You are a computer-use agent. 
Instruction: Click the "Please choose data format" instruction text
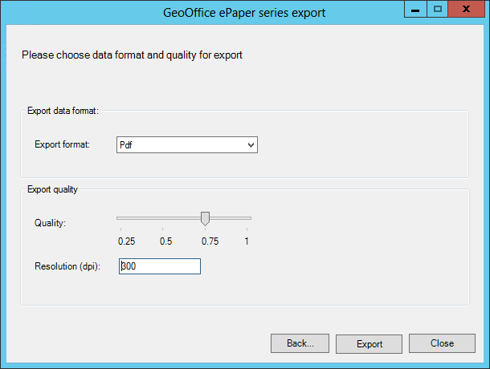click(132, 55)
